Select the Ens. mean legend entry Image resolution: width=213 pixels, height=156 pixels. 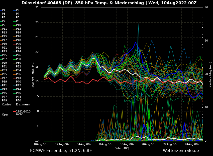[x=23, y=104]
